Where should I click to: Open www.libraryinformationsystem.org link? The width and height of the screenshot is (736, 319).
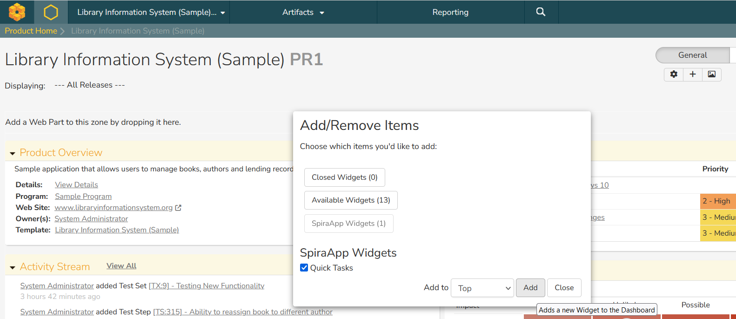coord(114,208)
